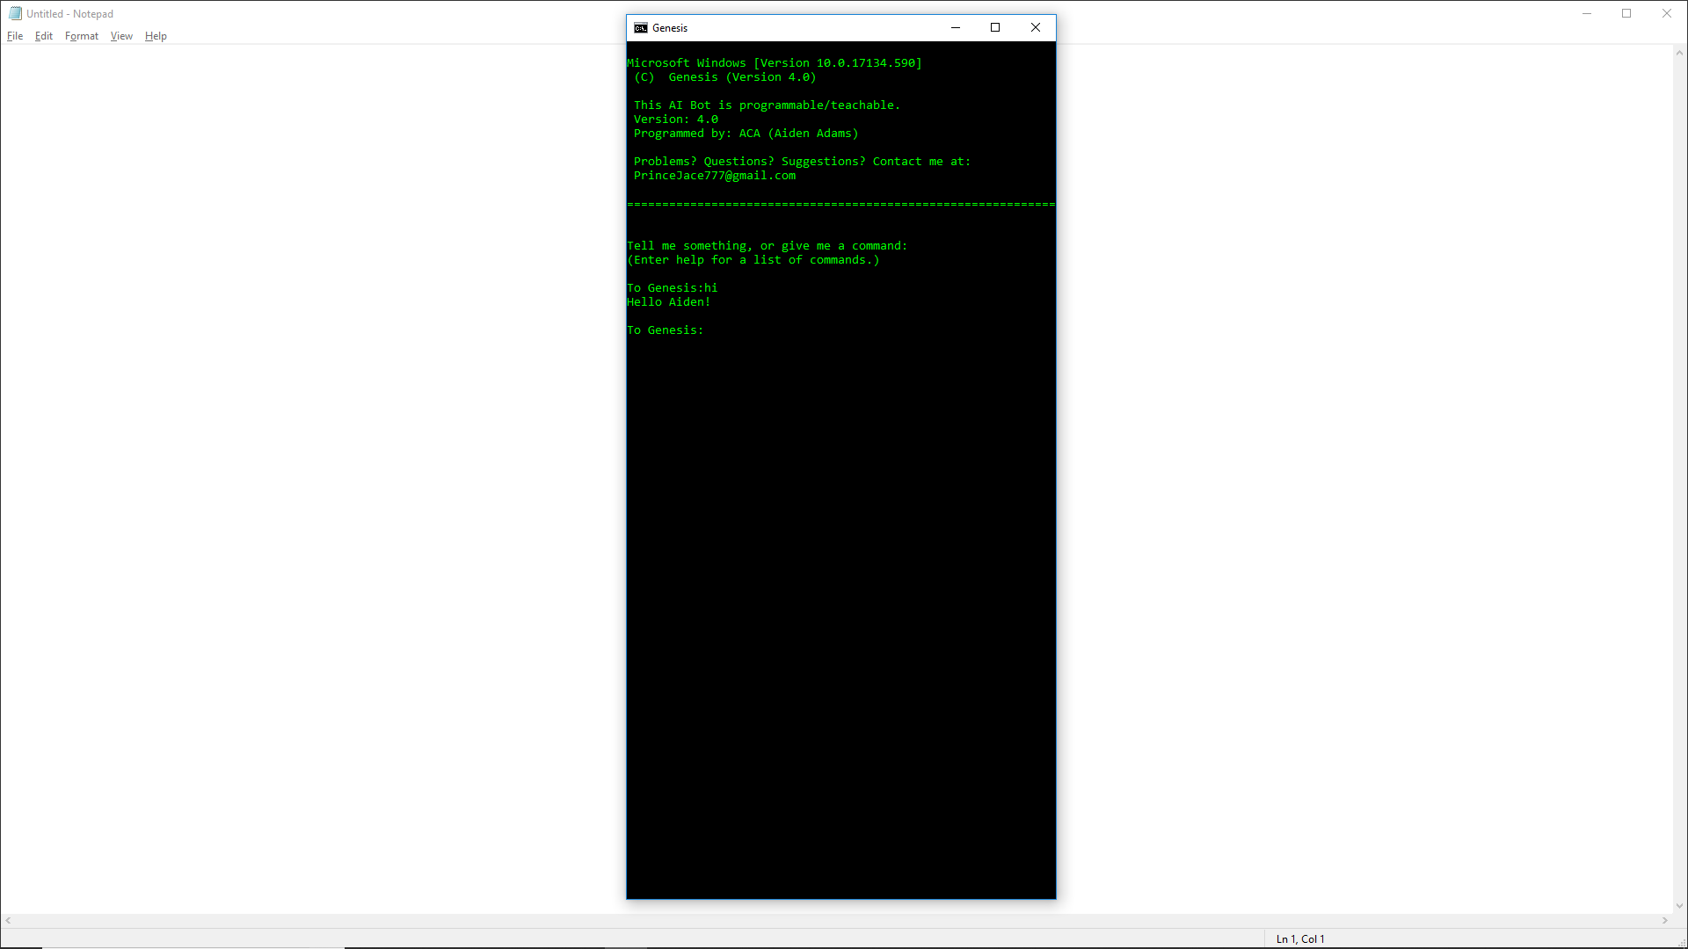Click the 'To Genesis:hi' line
This screenshot has width=1688, height=949.
673,288
